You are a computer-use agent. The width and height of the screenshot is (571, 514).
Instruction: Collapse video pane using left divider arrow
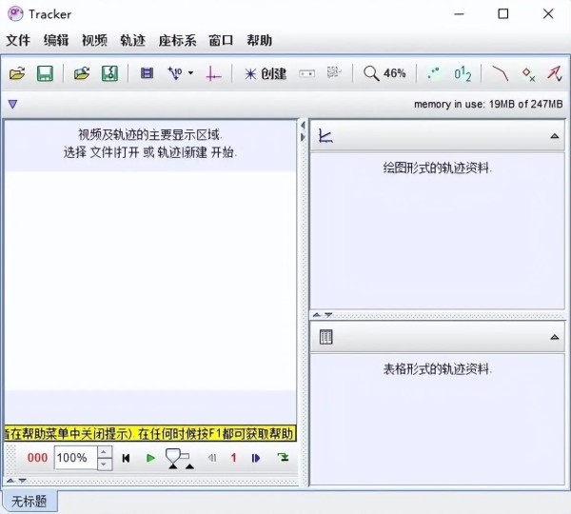point(303,126)
